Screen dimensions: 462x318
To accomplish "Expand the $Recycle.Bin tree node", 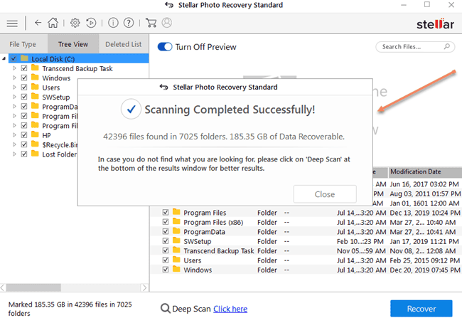I will 14,144.
